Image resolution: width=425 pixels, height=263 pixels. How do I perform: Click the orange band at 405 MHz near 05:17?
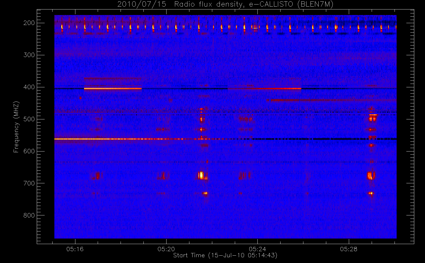pyautogui.click(x=113, y=89)
